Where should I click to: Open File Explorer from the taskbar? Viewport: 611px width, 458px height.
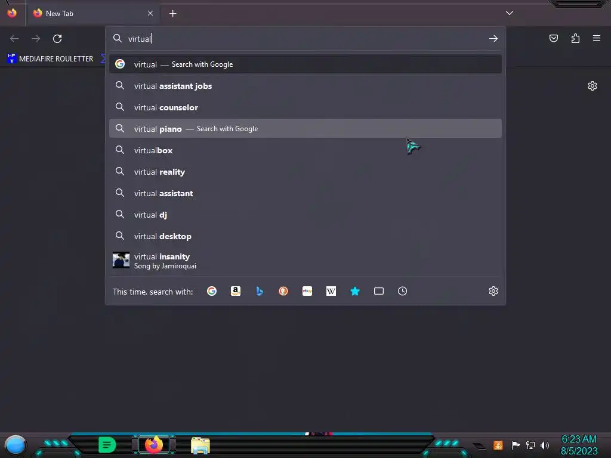tap(200, 445)
